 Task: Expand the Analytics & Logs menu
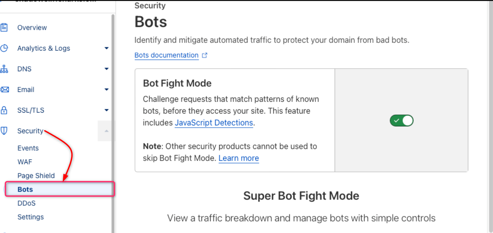click(106, 48)
